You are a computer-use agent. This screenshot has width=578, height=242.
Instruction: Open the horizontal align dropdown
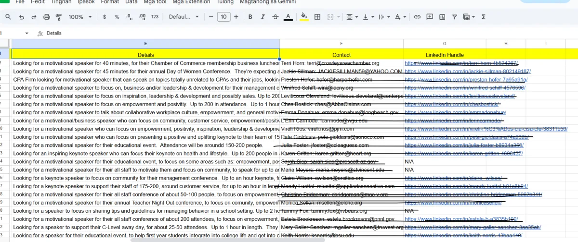(x=353, y=17)
